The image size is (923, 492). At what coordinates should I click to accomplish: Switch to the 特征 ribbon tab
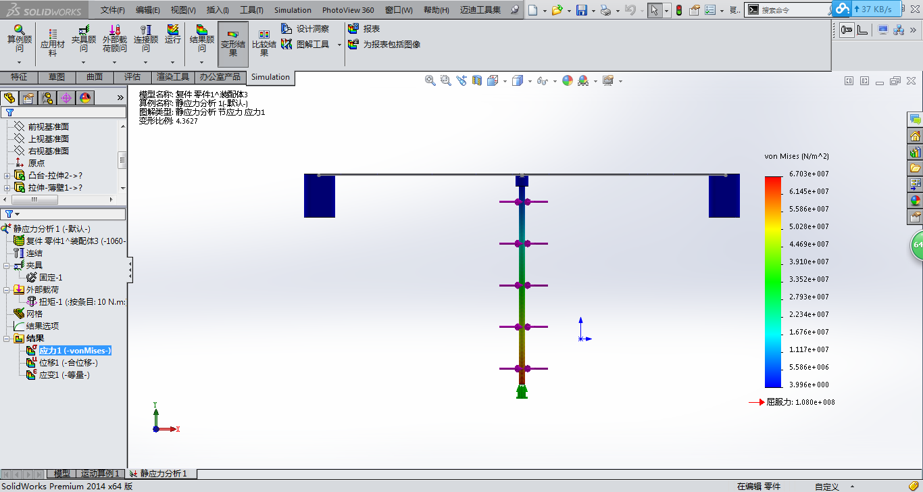(19, 77)
